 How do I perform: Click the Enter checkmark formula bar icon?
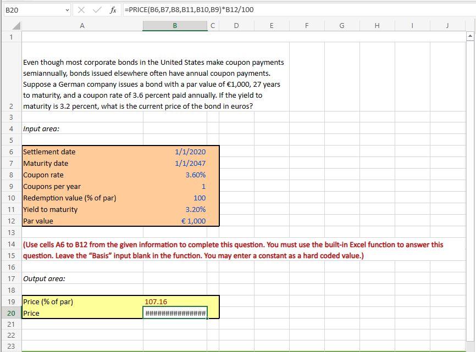click(x=97, y=10)
